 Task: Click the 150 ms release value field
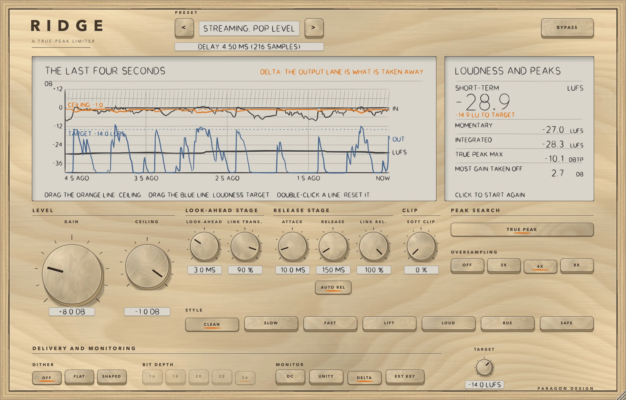(333, 270)
